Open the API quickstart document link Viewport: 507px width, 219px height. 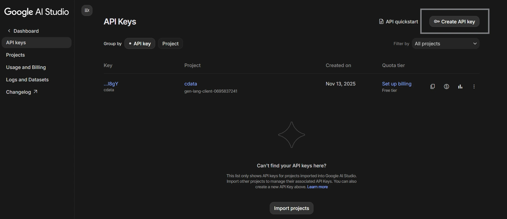click(x=399, y=22)
